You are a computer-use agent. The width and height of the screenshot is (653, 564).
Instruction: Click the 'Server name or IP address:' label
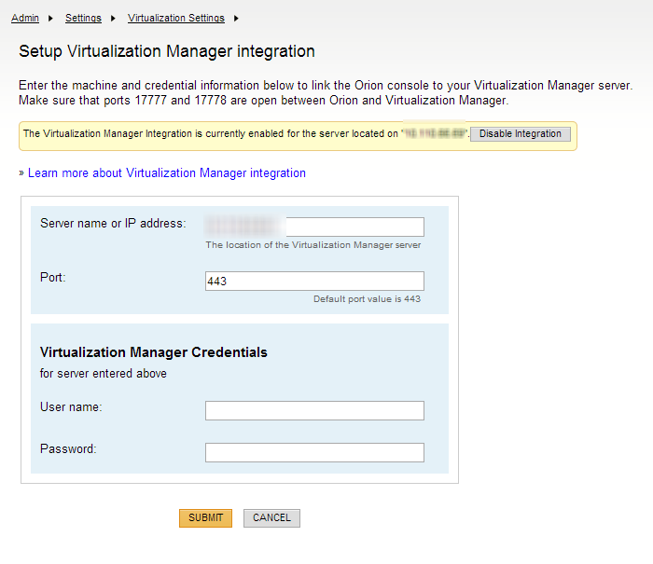[x=113, y=224]
